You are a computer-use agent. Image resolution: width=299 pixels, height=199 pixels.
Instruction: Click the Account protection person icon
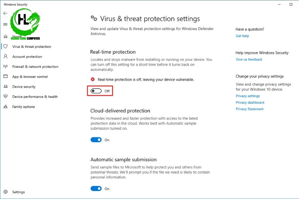click(6, 57)
